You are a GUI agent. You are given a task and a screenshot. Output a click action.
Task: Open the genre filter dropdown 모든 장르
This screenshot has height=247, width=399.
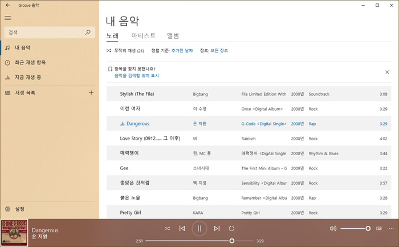coord(219,51)
